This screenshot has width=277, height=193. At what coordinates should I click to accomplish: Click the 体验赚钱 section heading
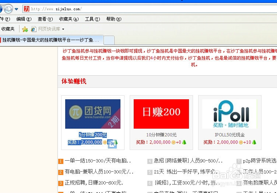pyautogui.click(x=74, y=81)
